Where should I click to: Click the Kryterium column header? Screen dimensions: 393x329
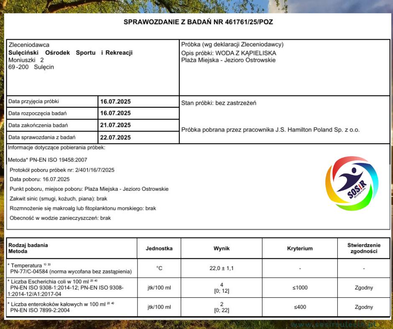(300, 248)
